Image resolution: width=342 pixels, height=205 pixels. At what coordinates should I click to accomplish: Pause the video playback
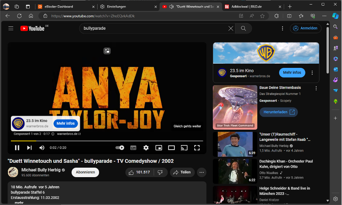17,148
